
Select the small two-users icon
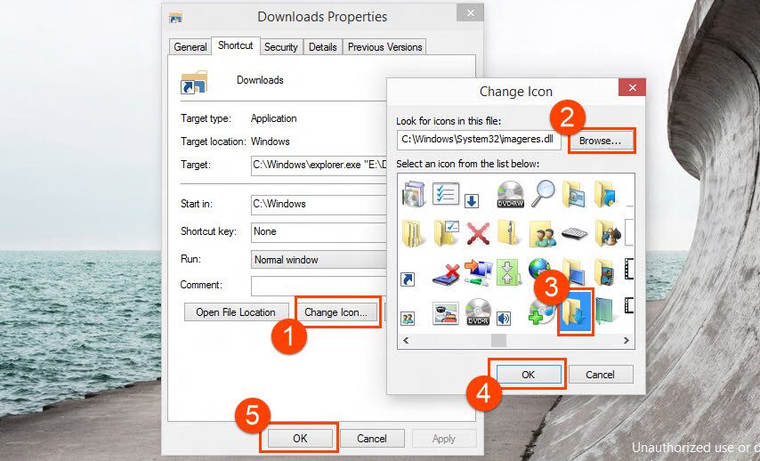[x=408, y=319]
